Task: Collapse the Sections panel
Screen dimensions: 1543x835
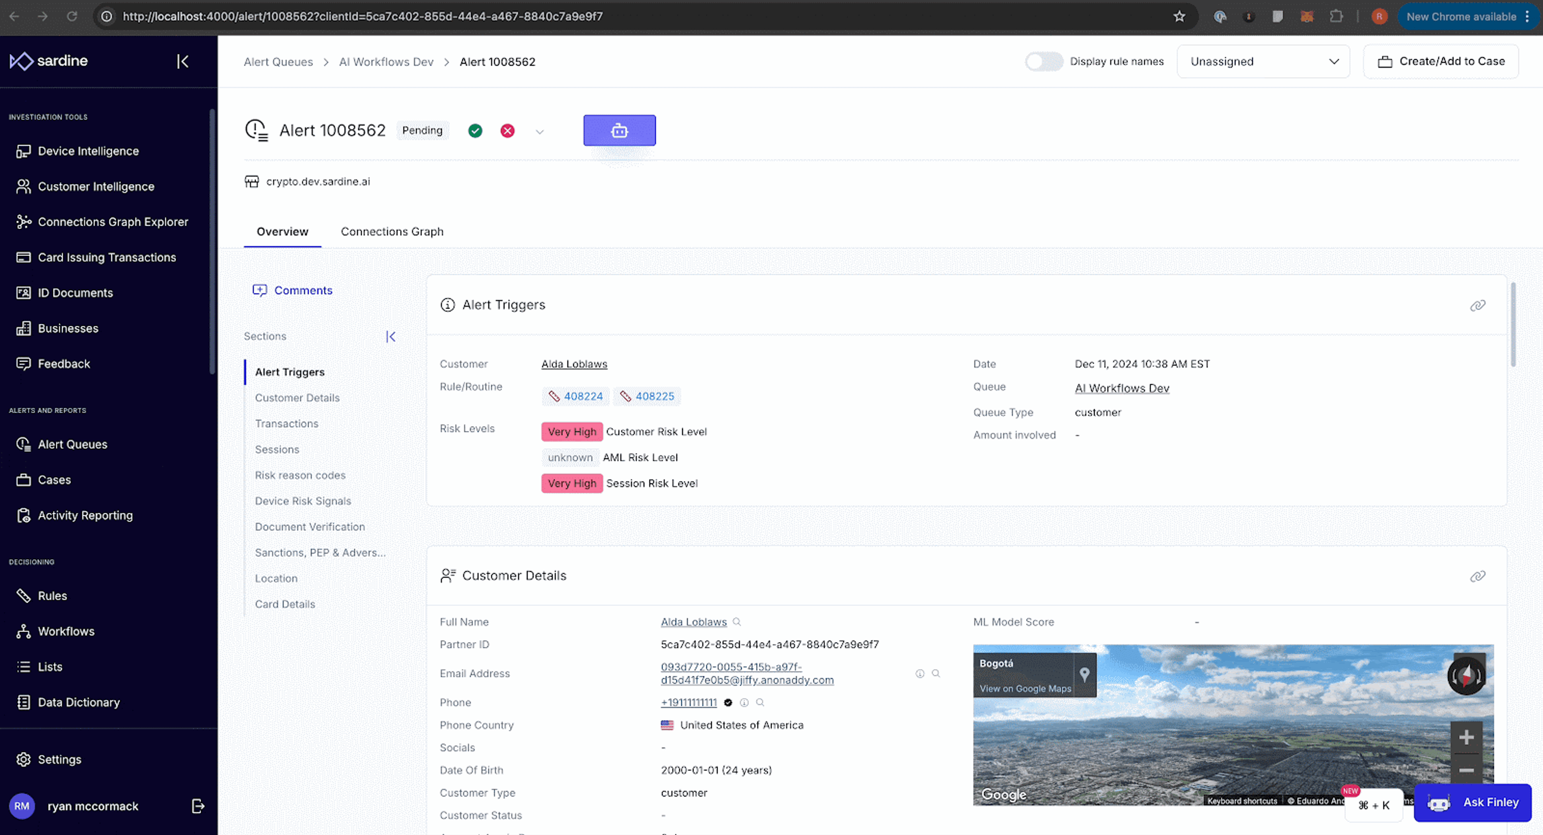Action: (391, 337)
